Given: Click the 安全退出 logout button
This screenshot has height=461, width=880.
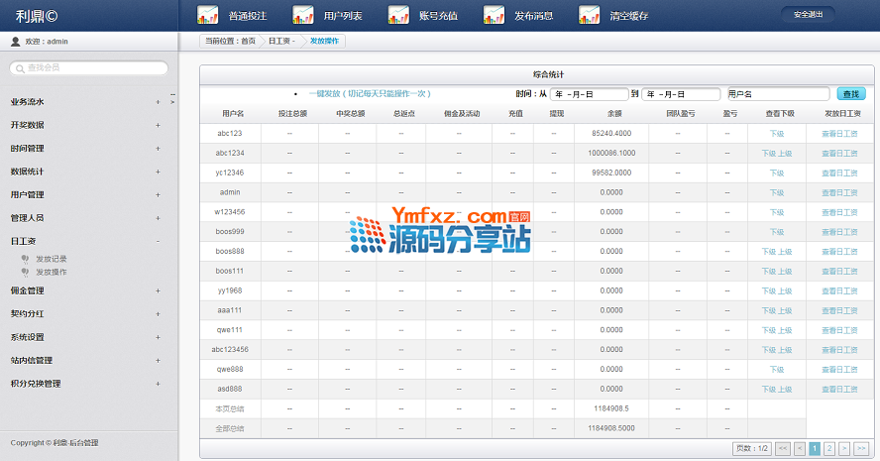Looking at the screenshot, I should [807, 15].
